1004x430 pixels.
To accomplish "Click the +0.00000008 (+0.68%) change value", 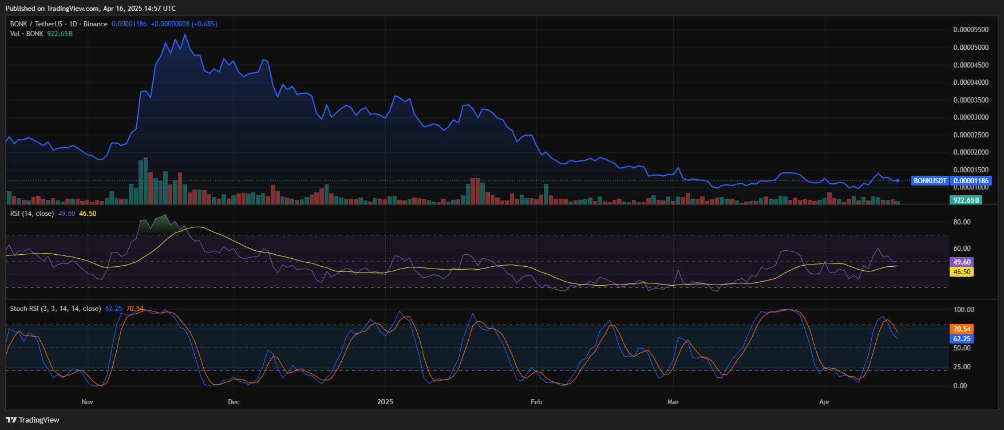I will click(x=184, y=24).
